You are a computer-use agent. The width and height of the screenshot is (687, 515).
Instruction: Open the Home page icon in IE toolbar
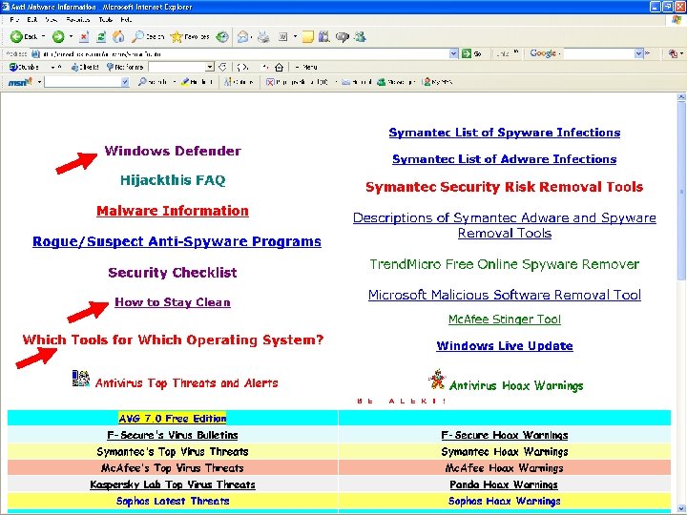[x=118, y=37]
